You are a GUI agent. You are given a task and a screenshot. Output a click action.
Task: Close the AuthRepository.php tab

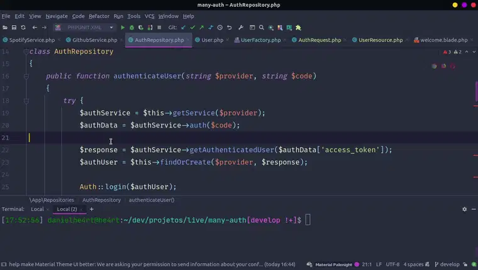click(188, 40)
